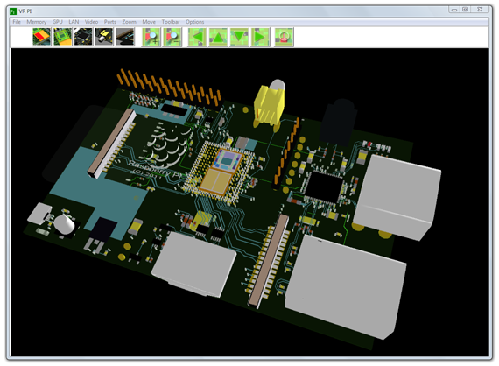Open the Toolbar menu
499x366 pixels.
point(171,22)
